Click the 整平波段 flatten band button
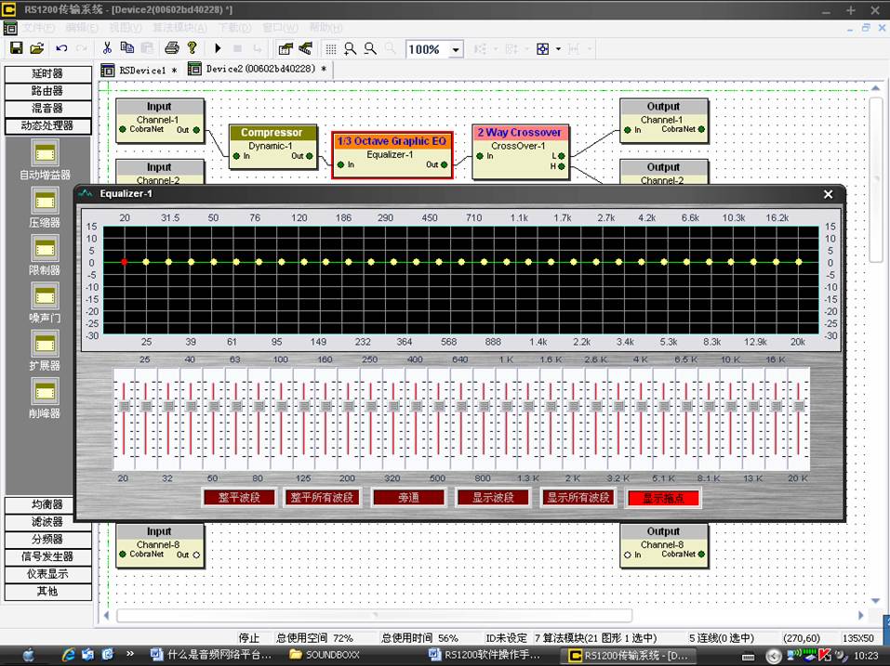The image size is (890, 666). (239, 498)
